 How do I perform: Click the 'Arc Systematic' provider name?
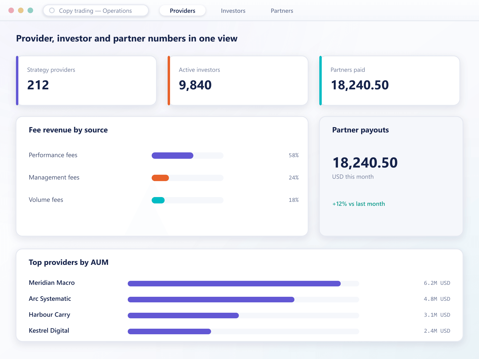(50, 299)
